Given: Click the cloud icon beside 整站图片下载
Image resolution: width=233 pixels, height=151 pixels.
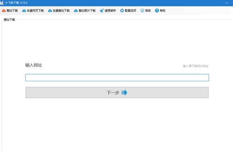Looking at the screenshot, I should point(76,11).
